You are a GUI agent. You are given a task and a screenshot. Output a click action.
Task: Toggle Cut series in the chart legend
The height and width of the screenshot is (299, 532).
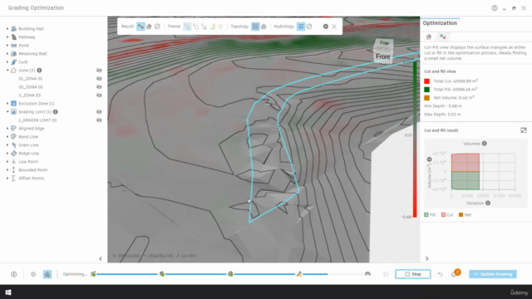click(x=447, y=214)
